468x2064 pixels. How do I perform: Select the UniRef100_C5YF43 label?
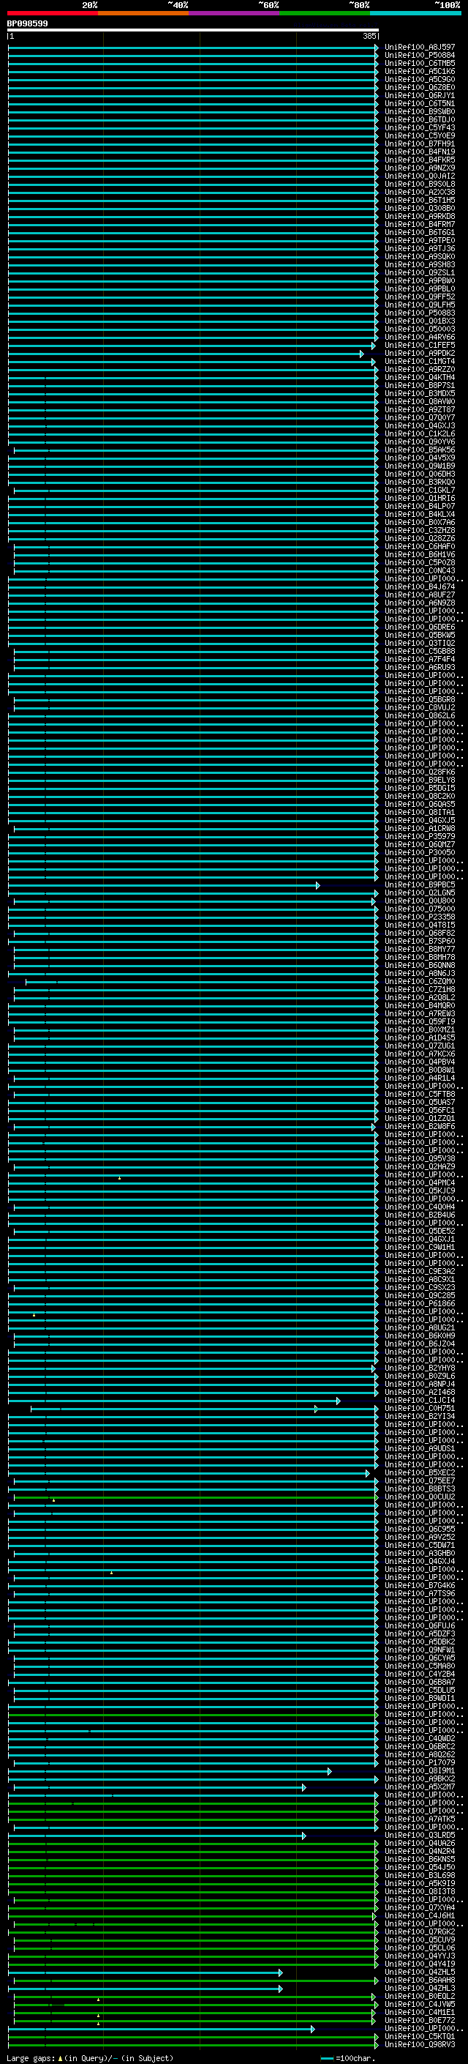[x=420, y=127]
